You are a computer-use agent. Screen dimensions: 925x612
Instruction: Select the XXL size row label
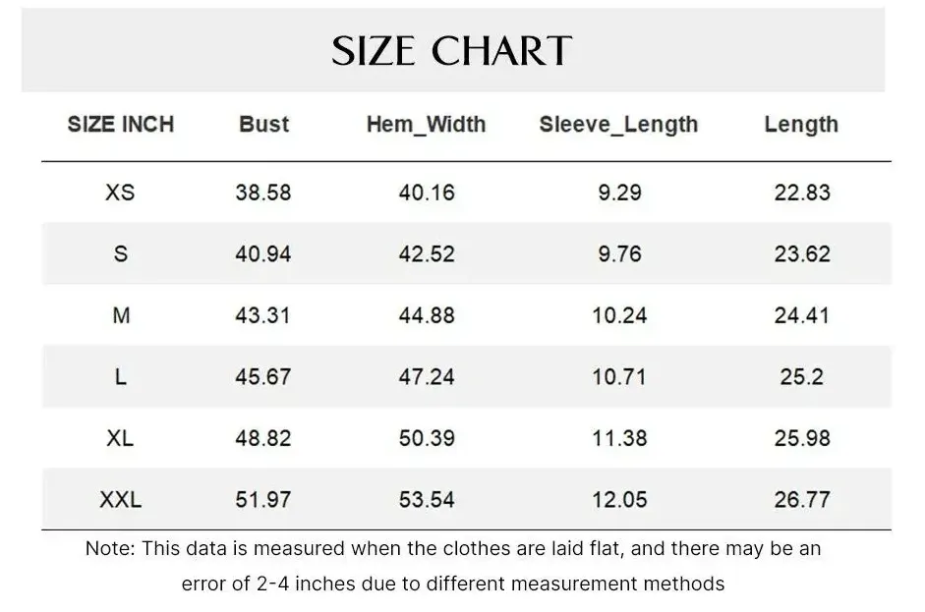120,500
